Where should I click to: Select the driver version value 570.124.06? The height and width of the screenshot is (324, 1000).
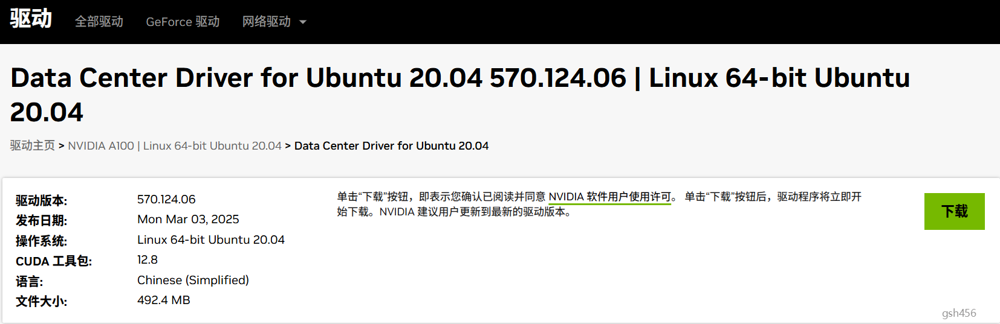(166, 199)
